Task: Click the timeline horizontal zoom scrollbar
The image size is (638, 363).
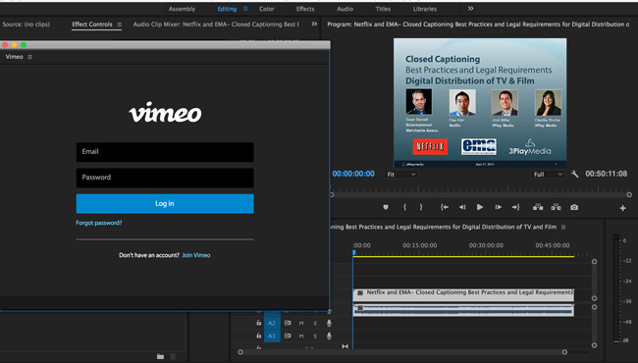Action: point(402,352)
